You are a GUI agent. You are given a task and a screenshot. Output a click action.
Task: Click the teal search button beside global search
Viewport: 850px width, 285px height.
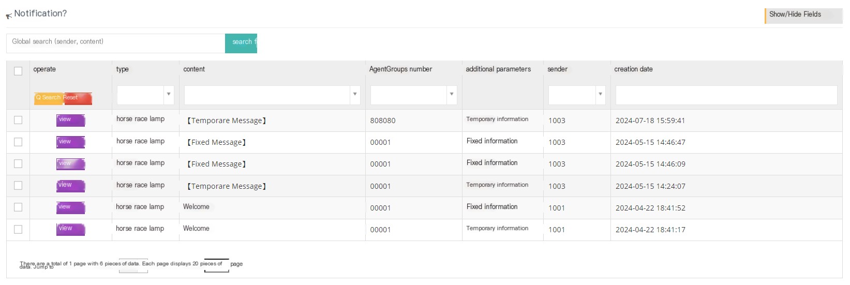pyautogui.click(x=241, y=43)
